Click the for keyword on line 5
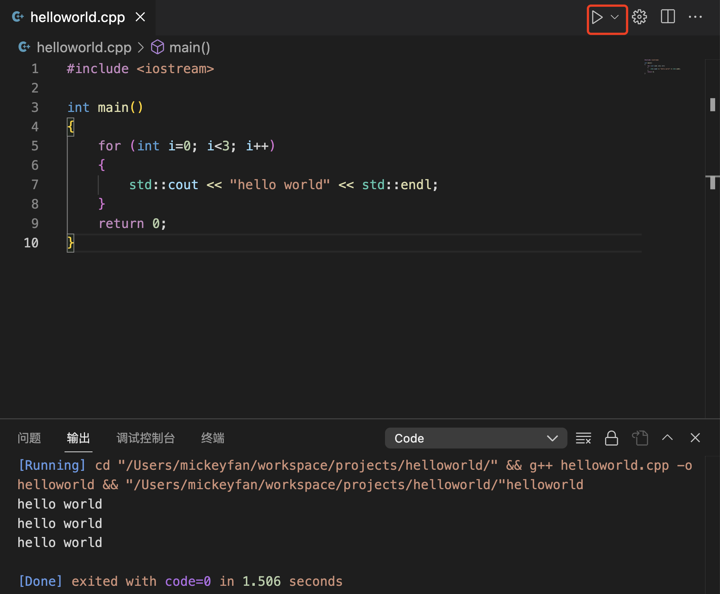The image size is (720, 594). (x=110, y=146)
